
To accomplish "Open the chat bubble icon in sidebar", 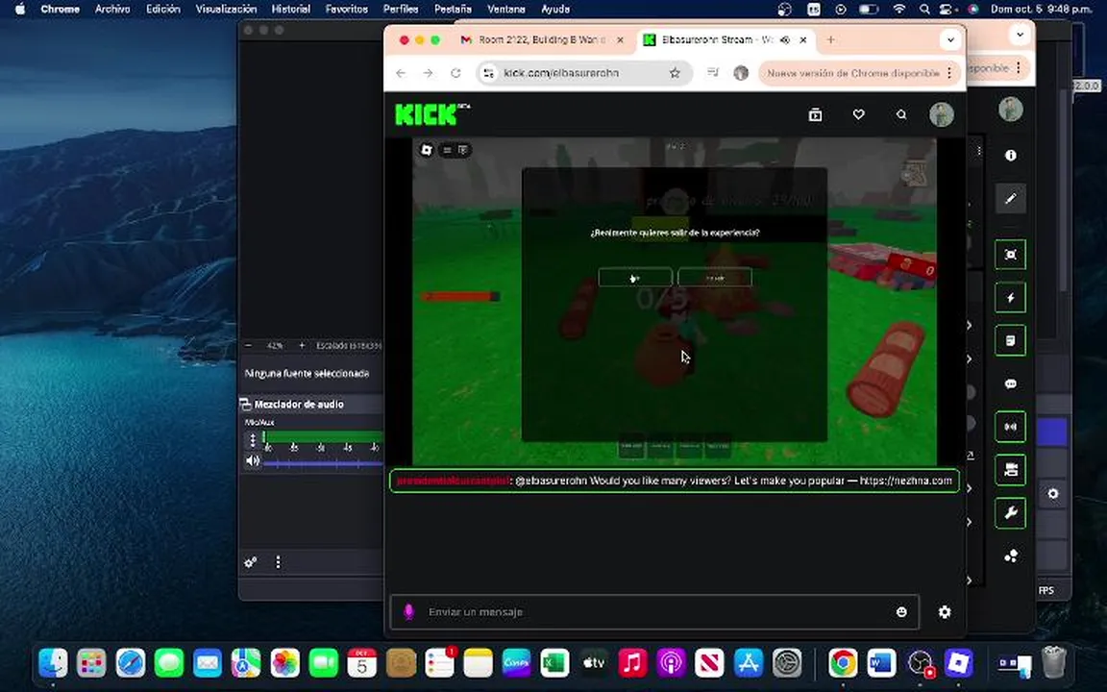I will tap(1010, 384).
